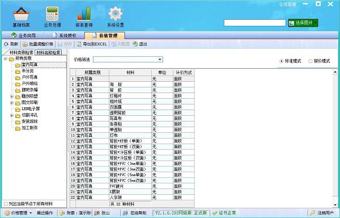Select the 车身贴 material cell
340x218 pixels.
click(130, 124)
